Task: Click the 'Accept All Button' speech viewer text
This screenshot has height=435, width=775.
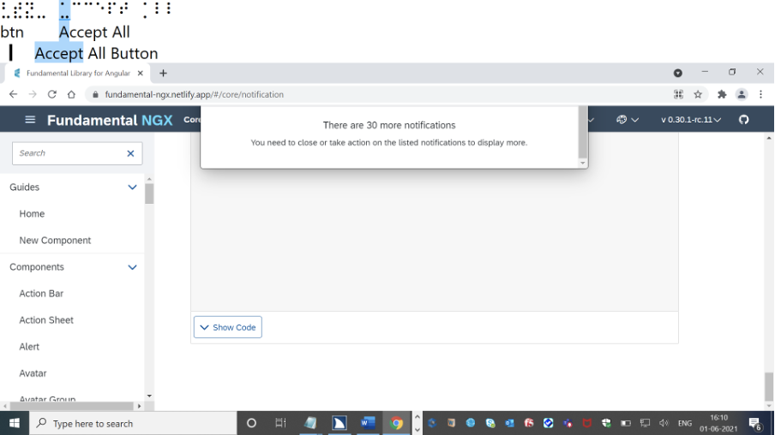Action: click(96, 53)
